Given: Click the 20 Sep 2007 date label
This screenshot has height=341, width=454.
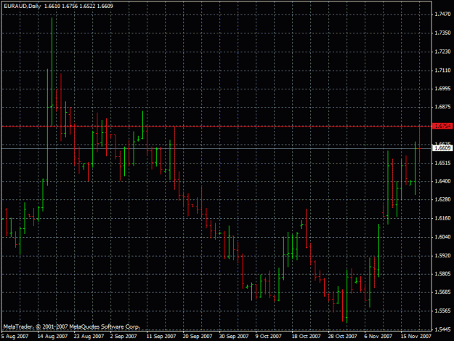Looking at the screenshot, I should (198, 336).
